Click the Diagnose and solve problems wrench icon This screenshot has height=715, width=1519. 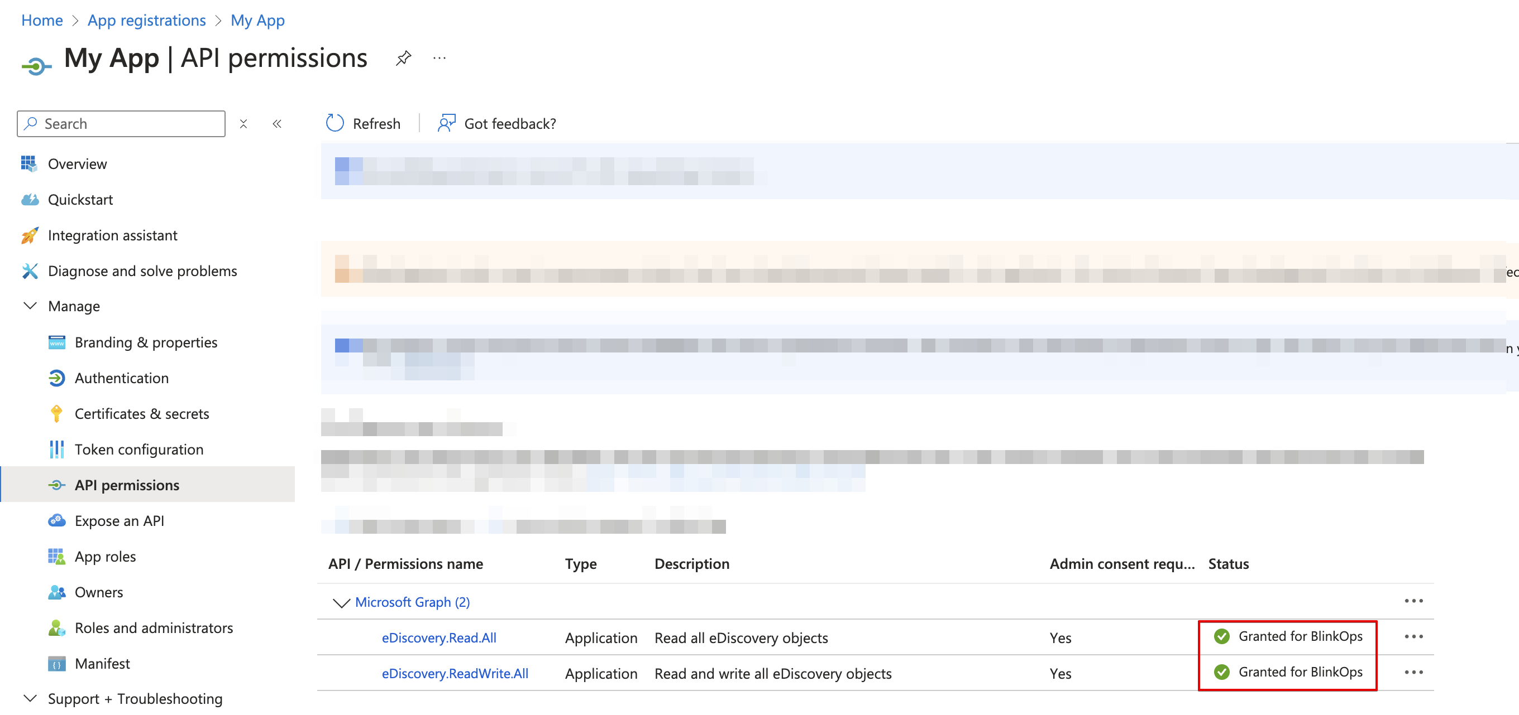coord(30,270)
